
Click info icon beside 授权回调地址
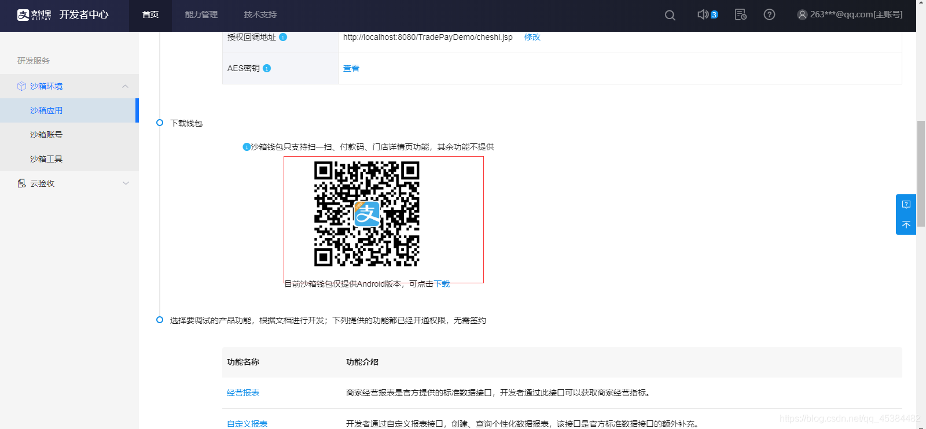point(283,37)
